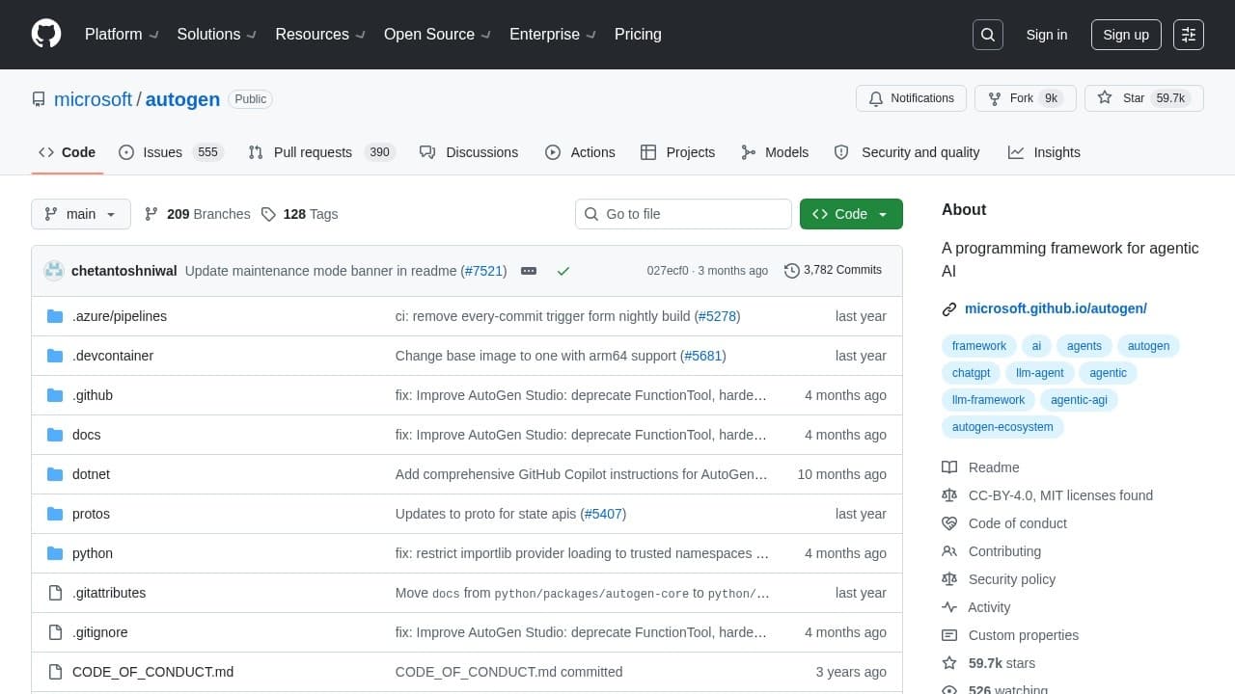The width and height of the screenshot is (1235, 694).
Task: Open pull request #5407 link
Action: tap(603, 514)
